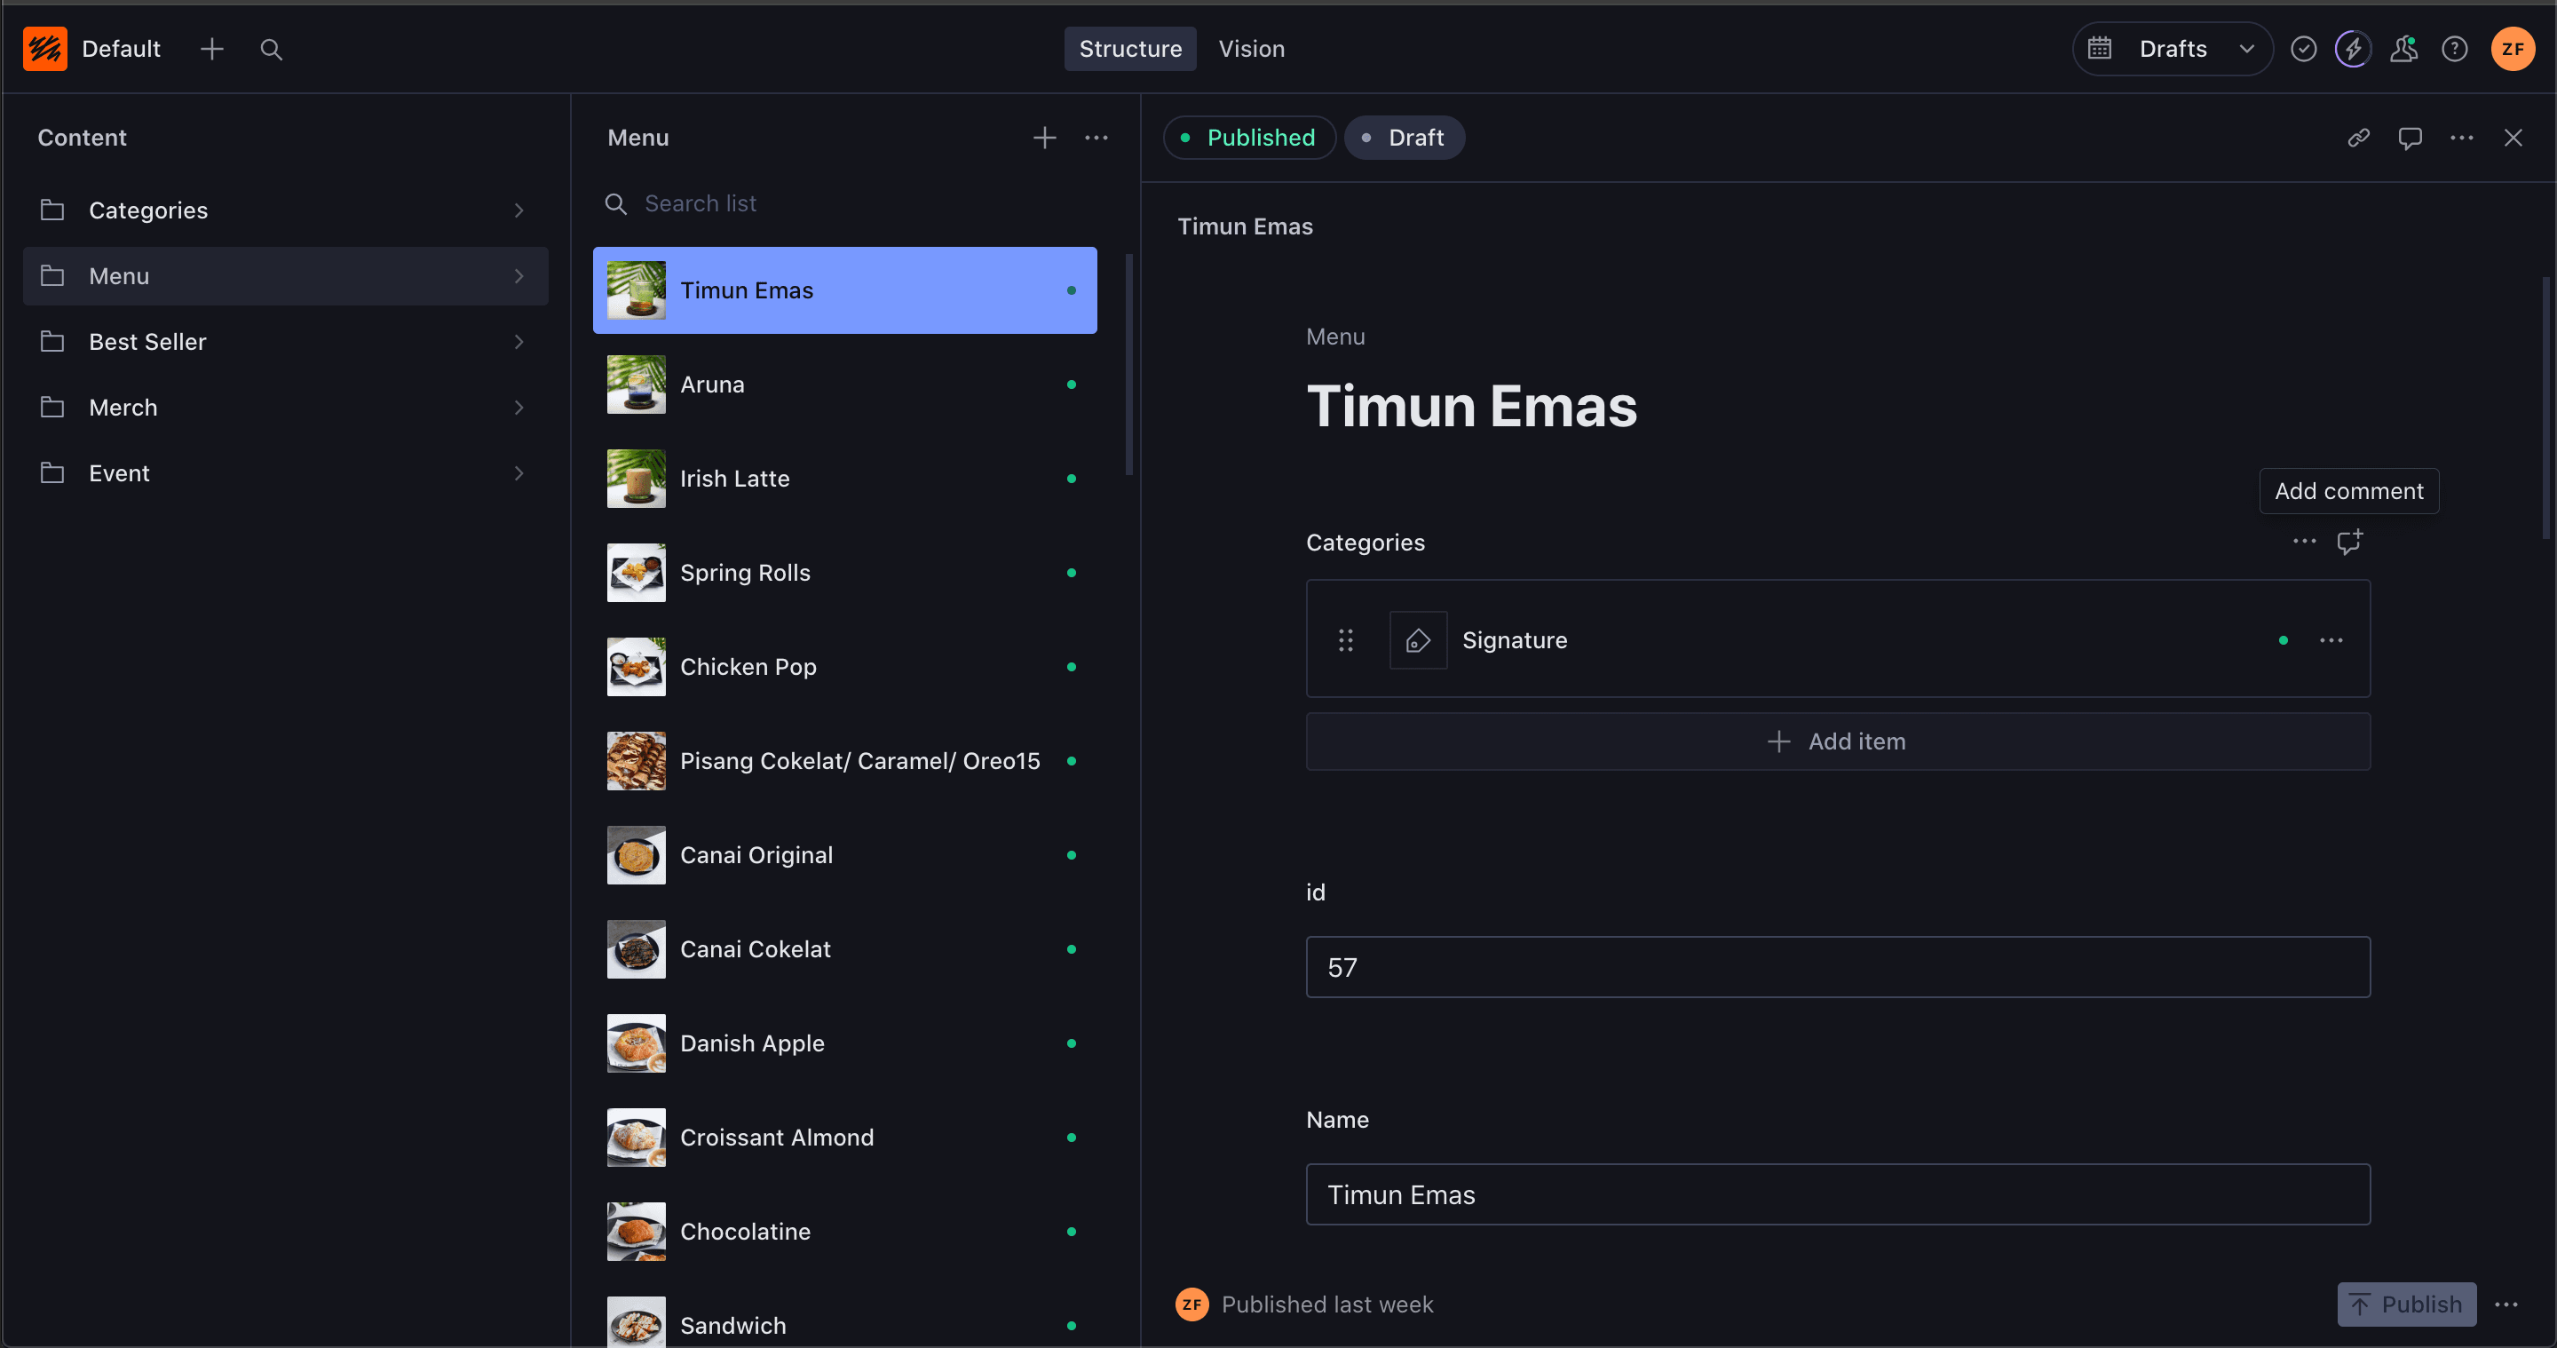Select the Structure tab
2557x1348 pixels.
[1129, 49]
